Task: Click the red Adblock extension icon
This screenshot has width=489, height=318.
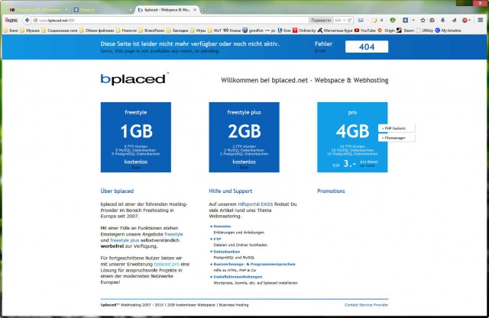Action: 465,21
